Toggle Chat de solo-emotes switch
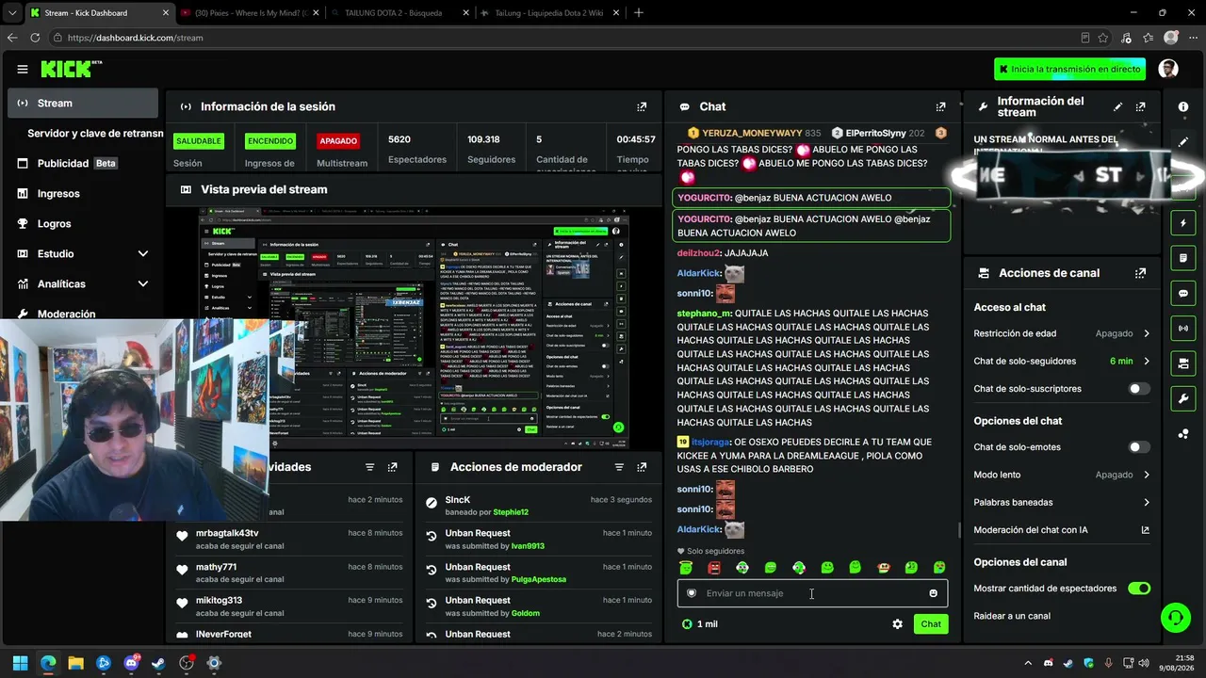The height and width of the screenshot is (678, 1206). pyautogui.click(x=1139, y=447)
